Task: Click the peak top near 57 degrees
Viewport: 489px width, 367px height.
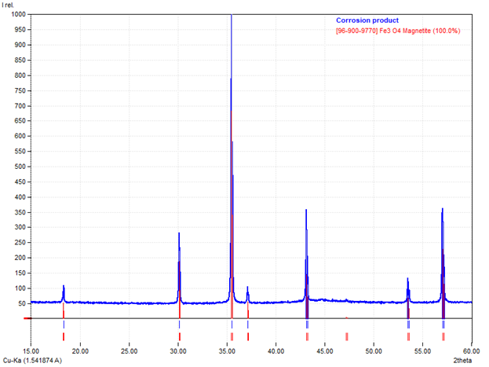Action: [x=443, y=209]
